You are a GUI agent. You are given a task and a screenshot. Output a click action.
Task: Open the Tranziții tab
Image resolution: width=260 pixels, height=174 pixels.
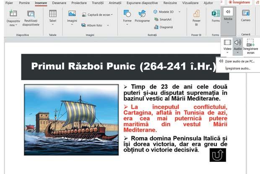(98, 3)
